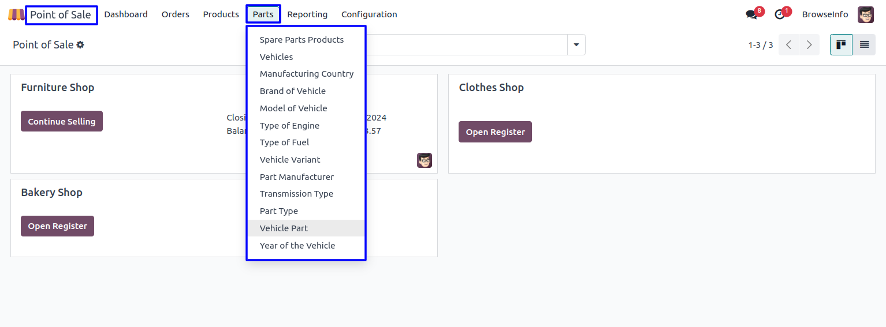The height and width of the screenshot is (327, 886).
Task: Click Continue Selling for Furniture Shop
Action: pos(62,122)
